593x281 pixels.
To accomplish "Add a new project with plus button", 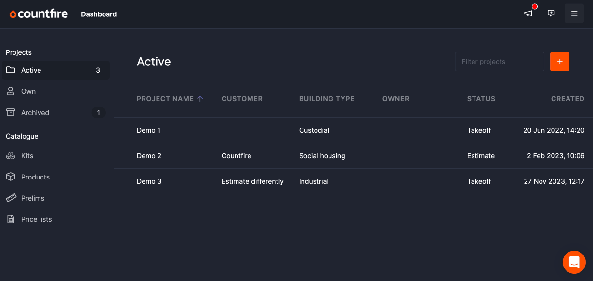I will tap(560, 62).
